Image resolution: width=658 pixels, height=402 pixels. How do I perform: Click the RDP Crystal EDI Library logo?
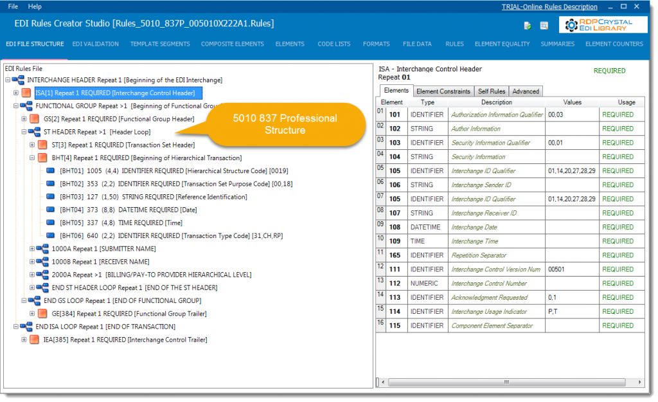click(603, 25)
